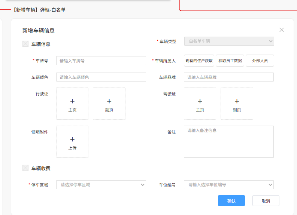
Task: Close the 新增车辆信息 dialog with X
Action: pyautogui.click(x=282, y=30)
